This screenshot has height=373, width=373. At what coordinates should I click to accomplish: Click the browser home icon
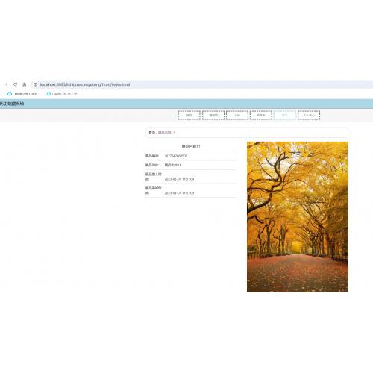click(25, 84)
